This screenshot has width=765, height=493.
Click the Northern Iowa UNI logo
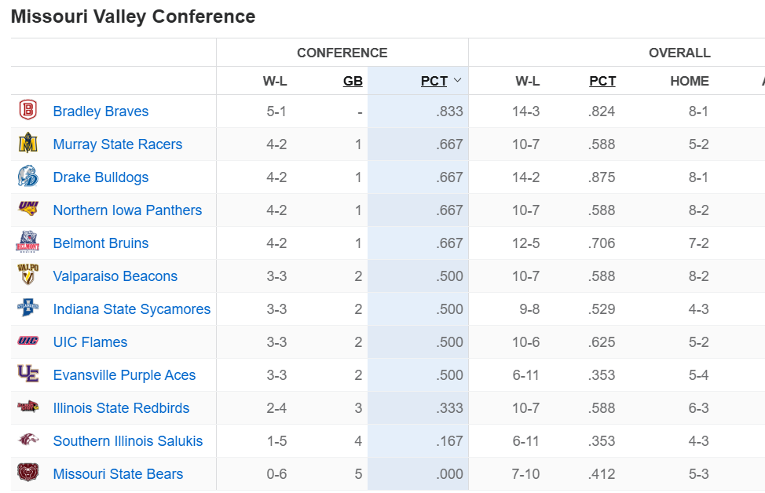coord(27,209)
